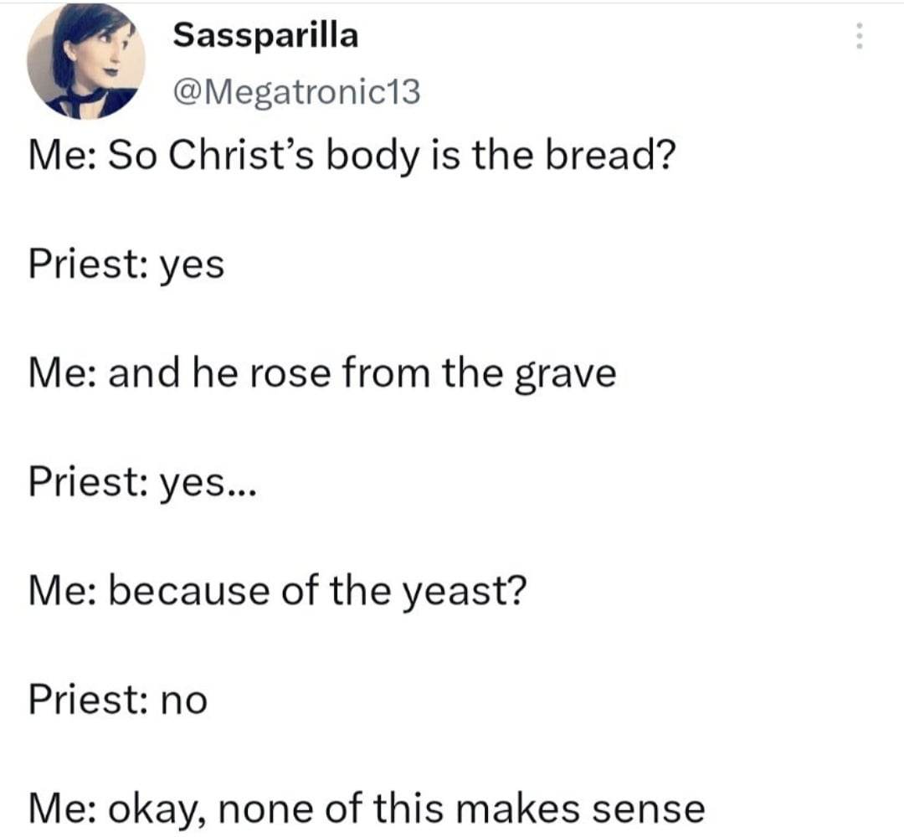Screen dimensions: 904x837
Task: Select the "Priest: no" line
Action: 118,699
